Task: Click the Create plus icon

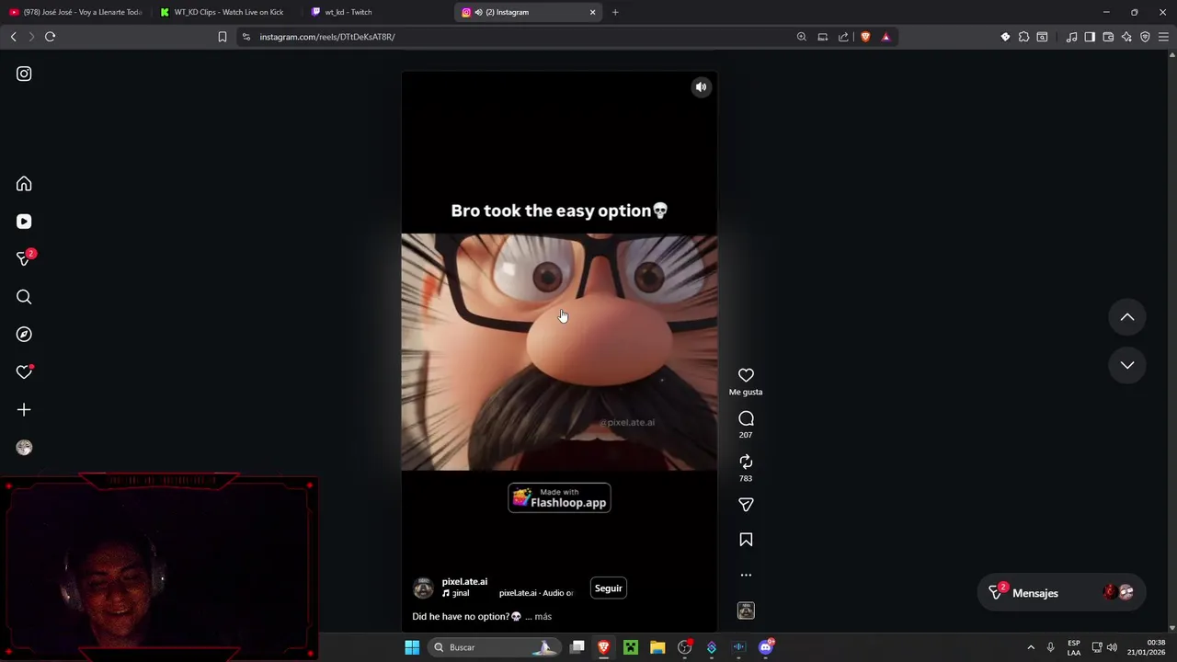Action: (24, 410)
